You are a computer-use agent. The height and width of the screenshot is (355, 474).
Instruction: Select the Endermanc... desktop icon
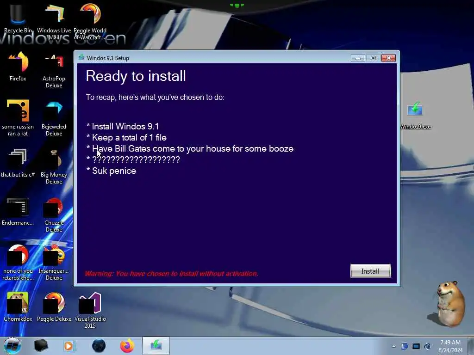[18, 211]
